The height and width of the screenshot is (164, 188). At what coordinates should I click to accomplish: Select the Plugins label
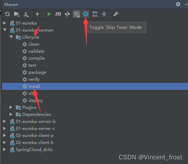29,107
